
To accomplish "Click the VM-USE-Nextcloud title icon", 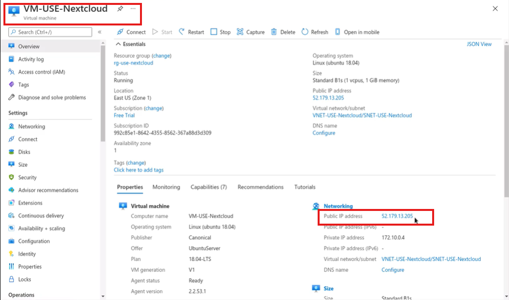I will (x=14, y=11).
